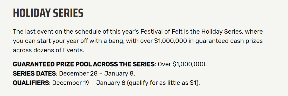The height and width of the screenshot is (96, 288).
Task: Click 'January 8' in the Qualifiers line
Action: click(111, 83)
